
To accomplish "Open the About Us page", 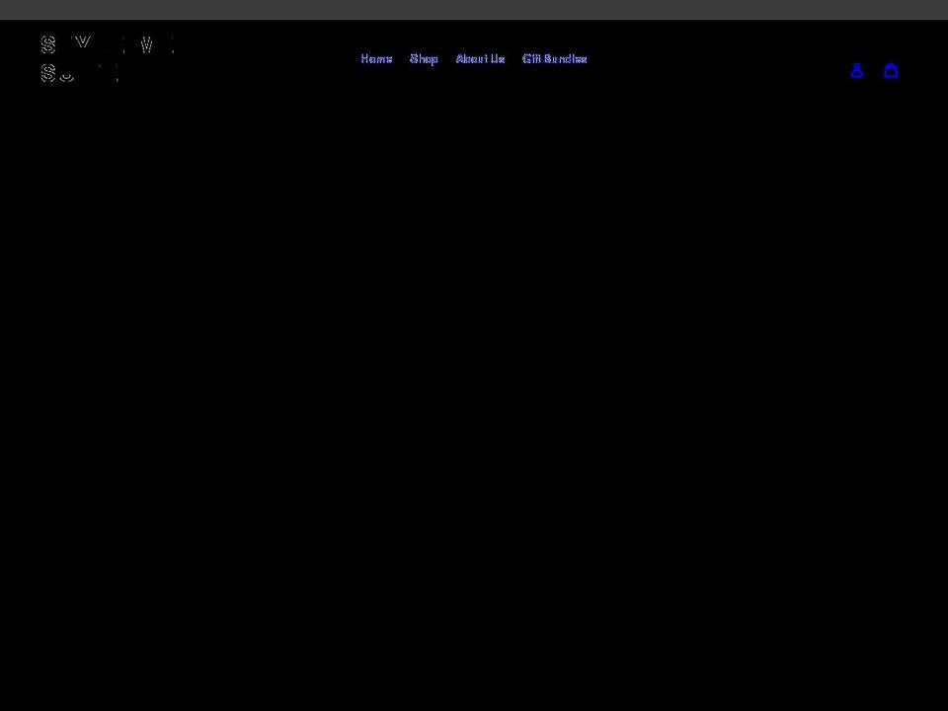I will click(x=480, y=58).
